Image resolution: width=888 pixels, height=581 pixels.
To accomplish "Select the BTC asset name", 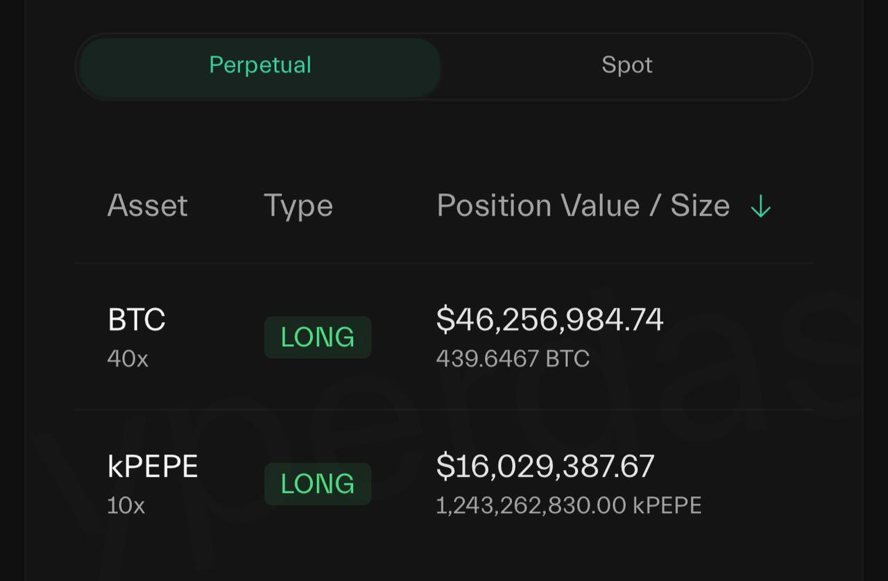I will point(137,320).
